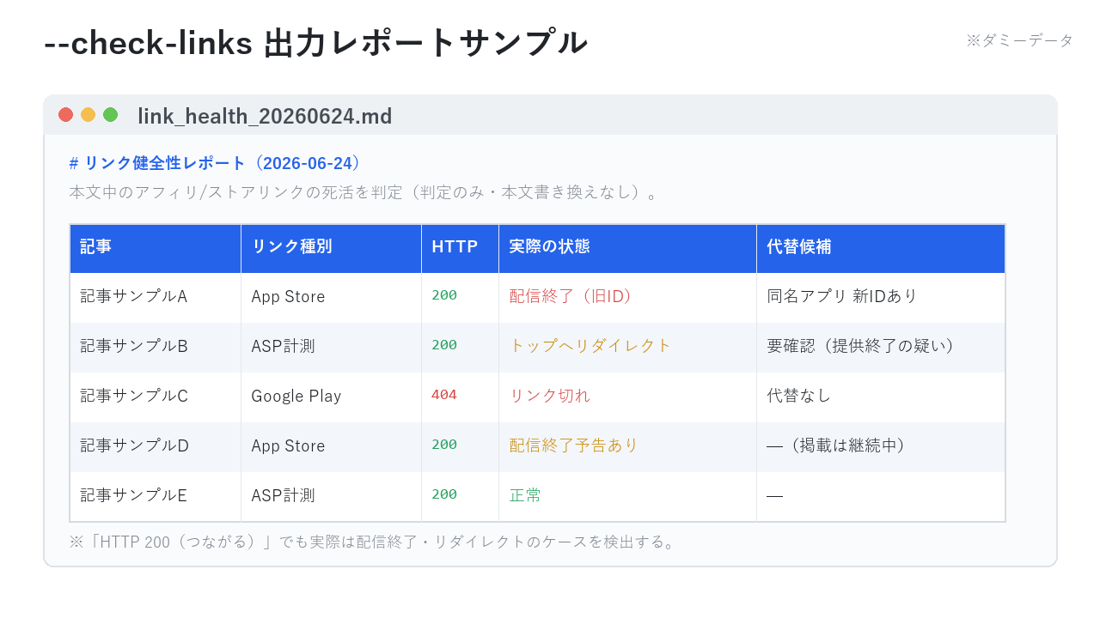Click the status トップへリダイレクト

(590, 346)
